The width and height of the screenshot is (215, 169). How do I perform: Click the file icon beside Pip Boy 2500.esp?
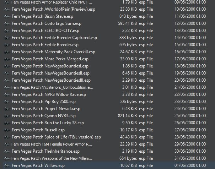pyautogui.click(x=7, y=102)
